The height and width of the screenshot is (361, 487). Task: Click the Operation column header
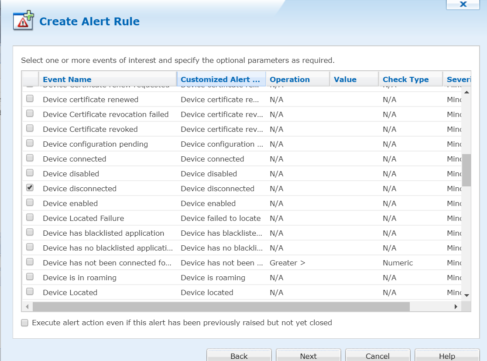point(290,79)
